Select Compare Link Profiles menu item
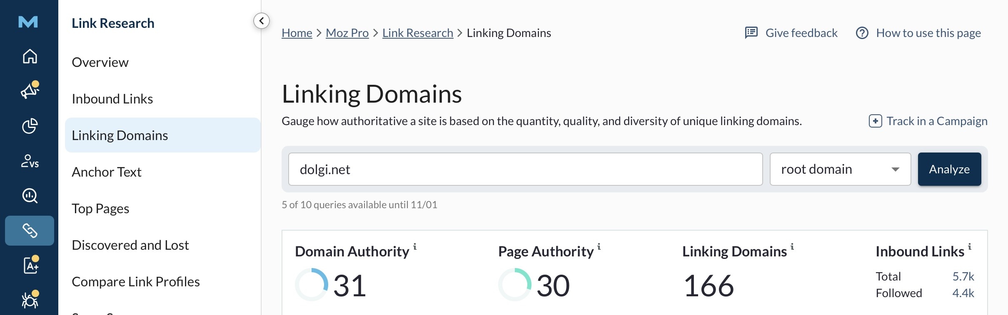 [x=136, y=282]
